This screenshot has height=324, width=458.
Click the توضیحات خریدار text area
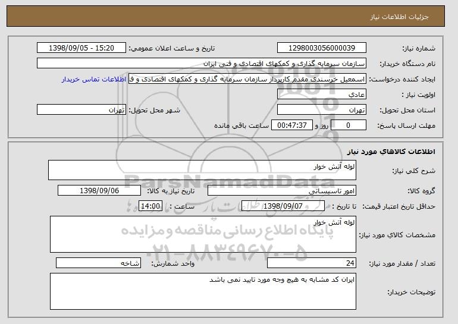point(203,291)
